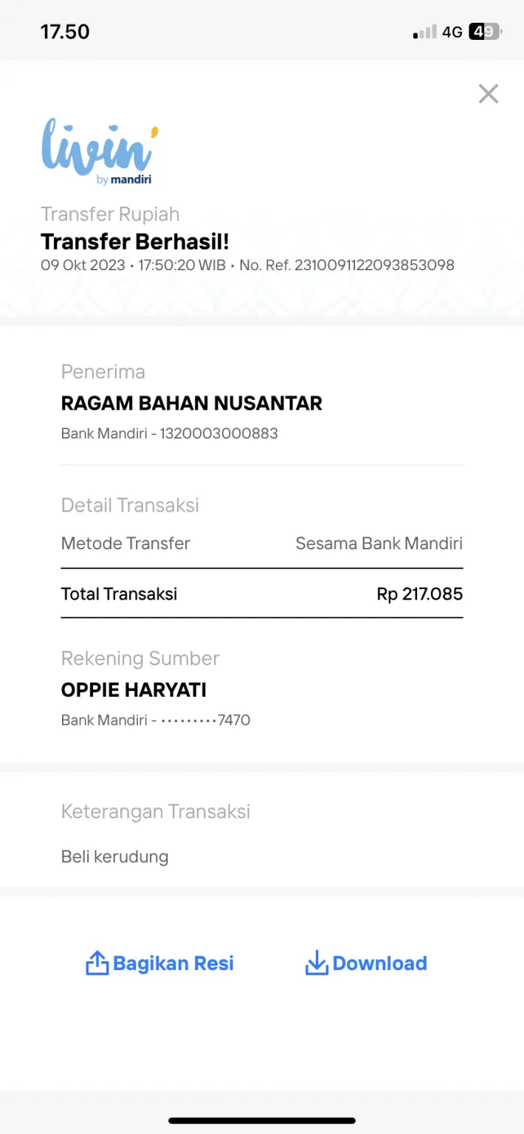Tap the Transfer Berhasil! heading

tap(135, 241)
